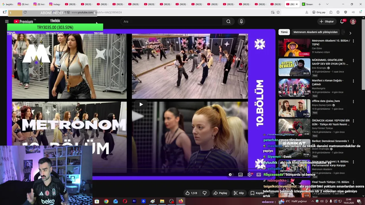Image resolution: width=365 pixels, height=205 pixels.
Task: Open Can Güno channel name link
Action: [317, 48]
